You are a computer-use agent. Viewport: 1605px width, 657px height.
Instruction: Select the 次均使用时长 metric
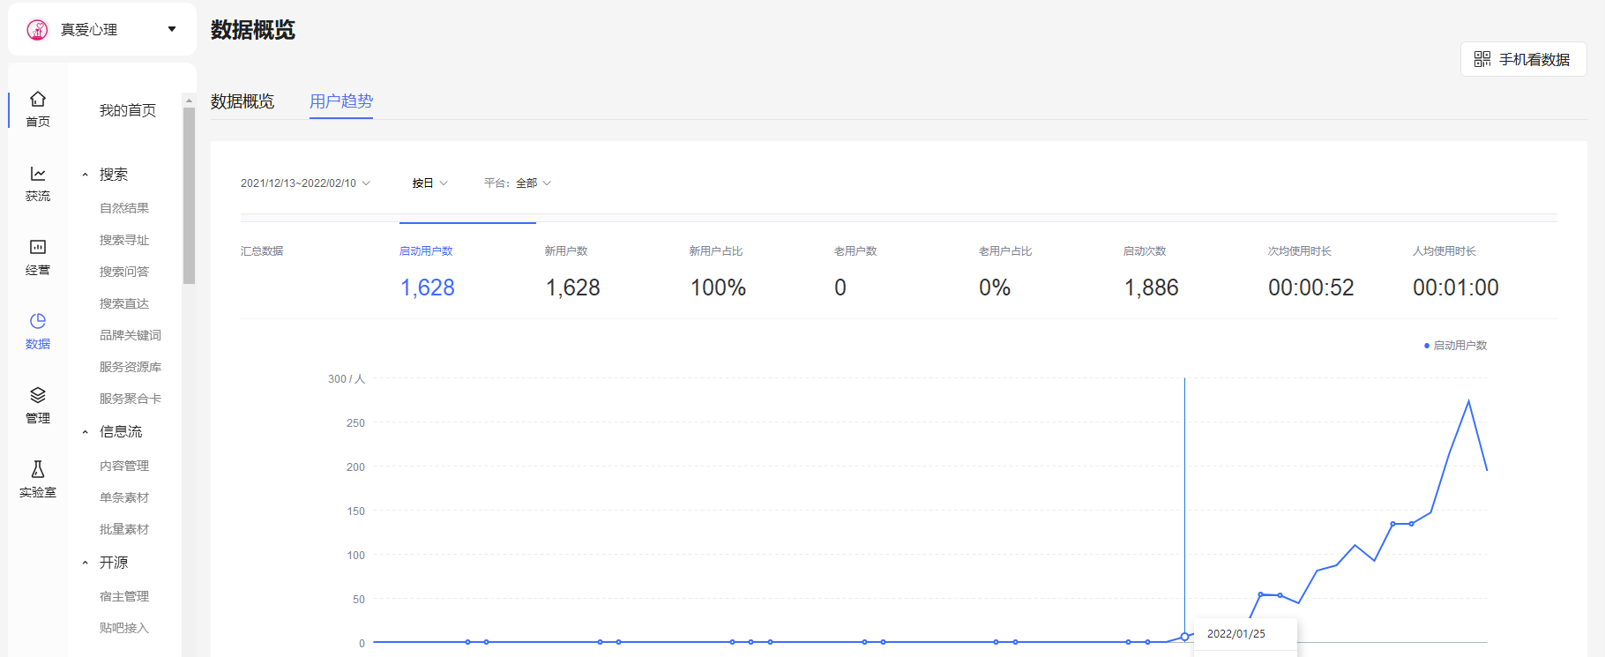point(1300,251)
